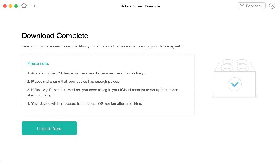
Task: Open the user account profile icon
Action: pos(272,6)
